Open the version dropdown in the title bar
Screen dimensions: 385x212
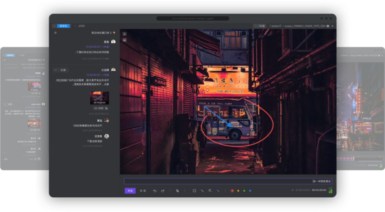point(260,26)
